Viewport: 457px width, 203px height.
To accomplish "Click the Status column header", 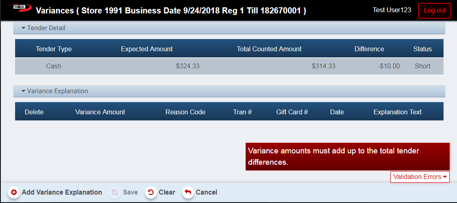I will [422, 49].
